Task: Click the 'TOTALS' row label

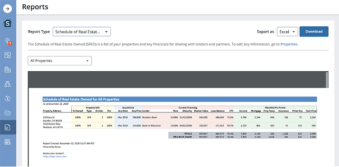Action: 188,134
